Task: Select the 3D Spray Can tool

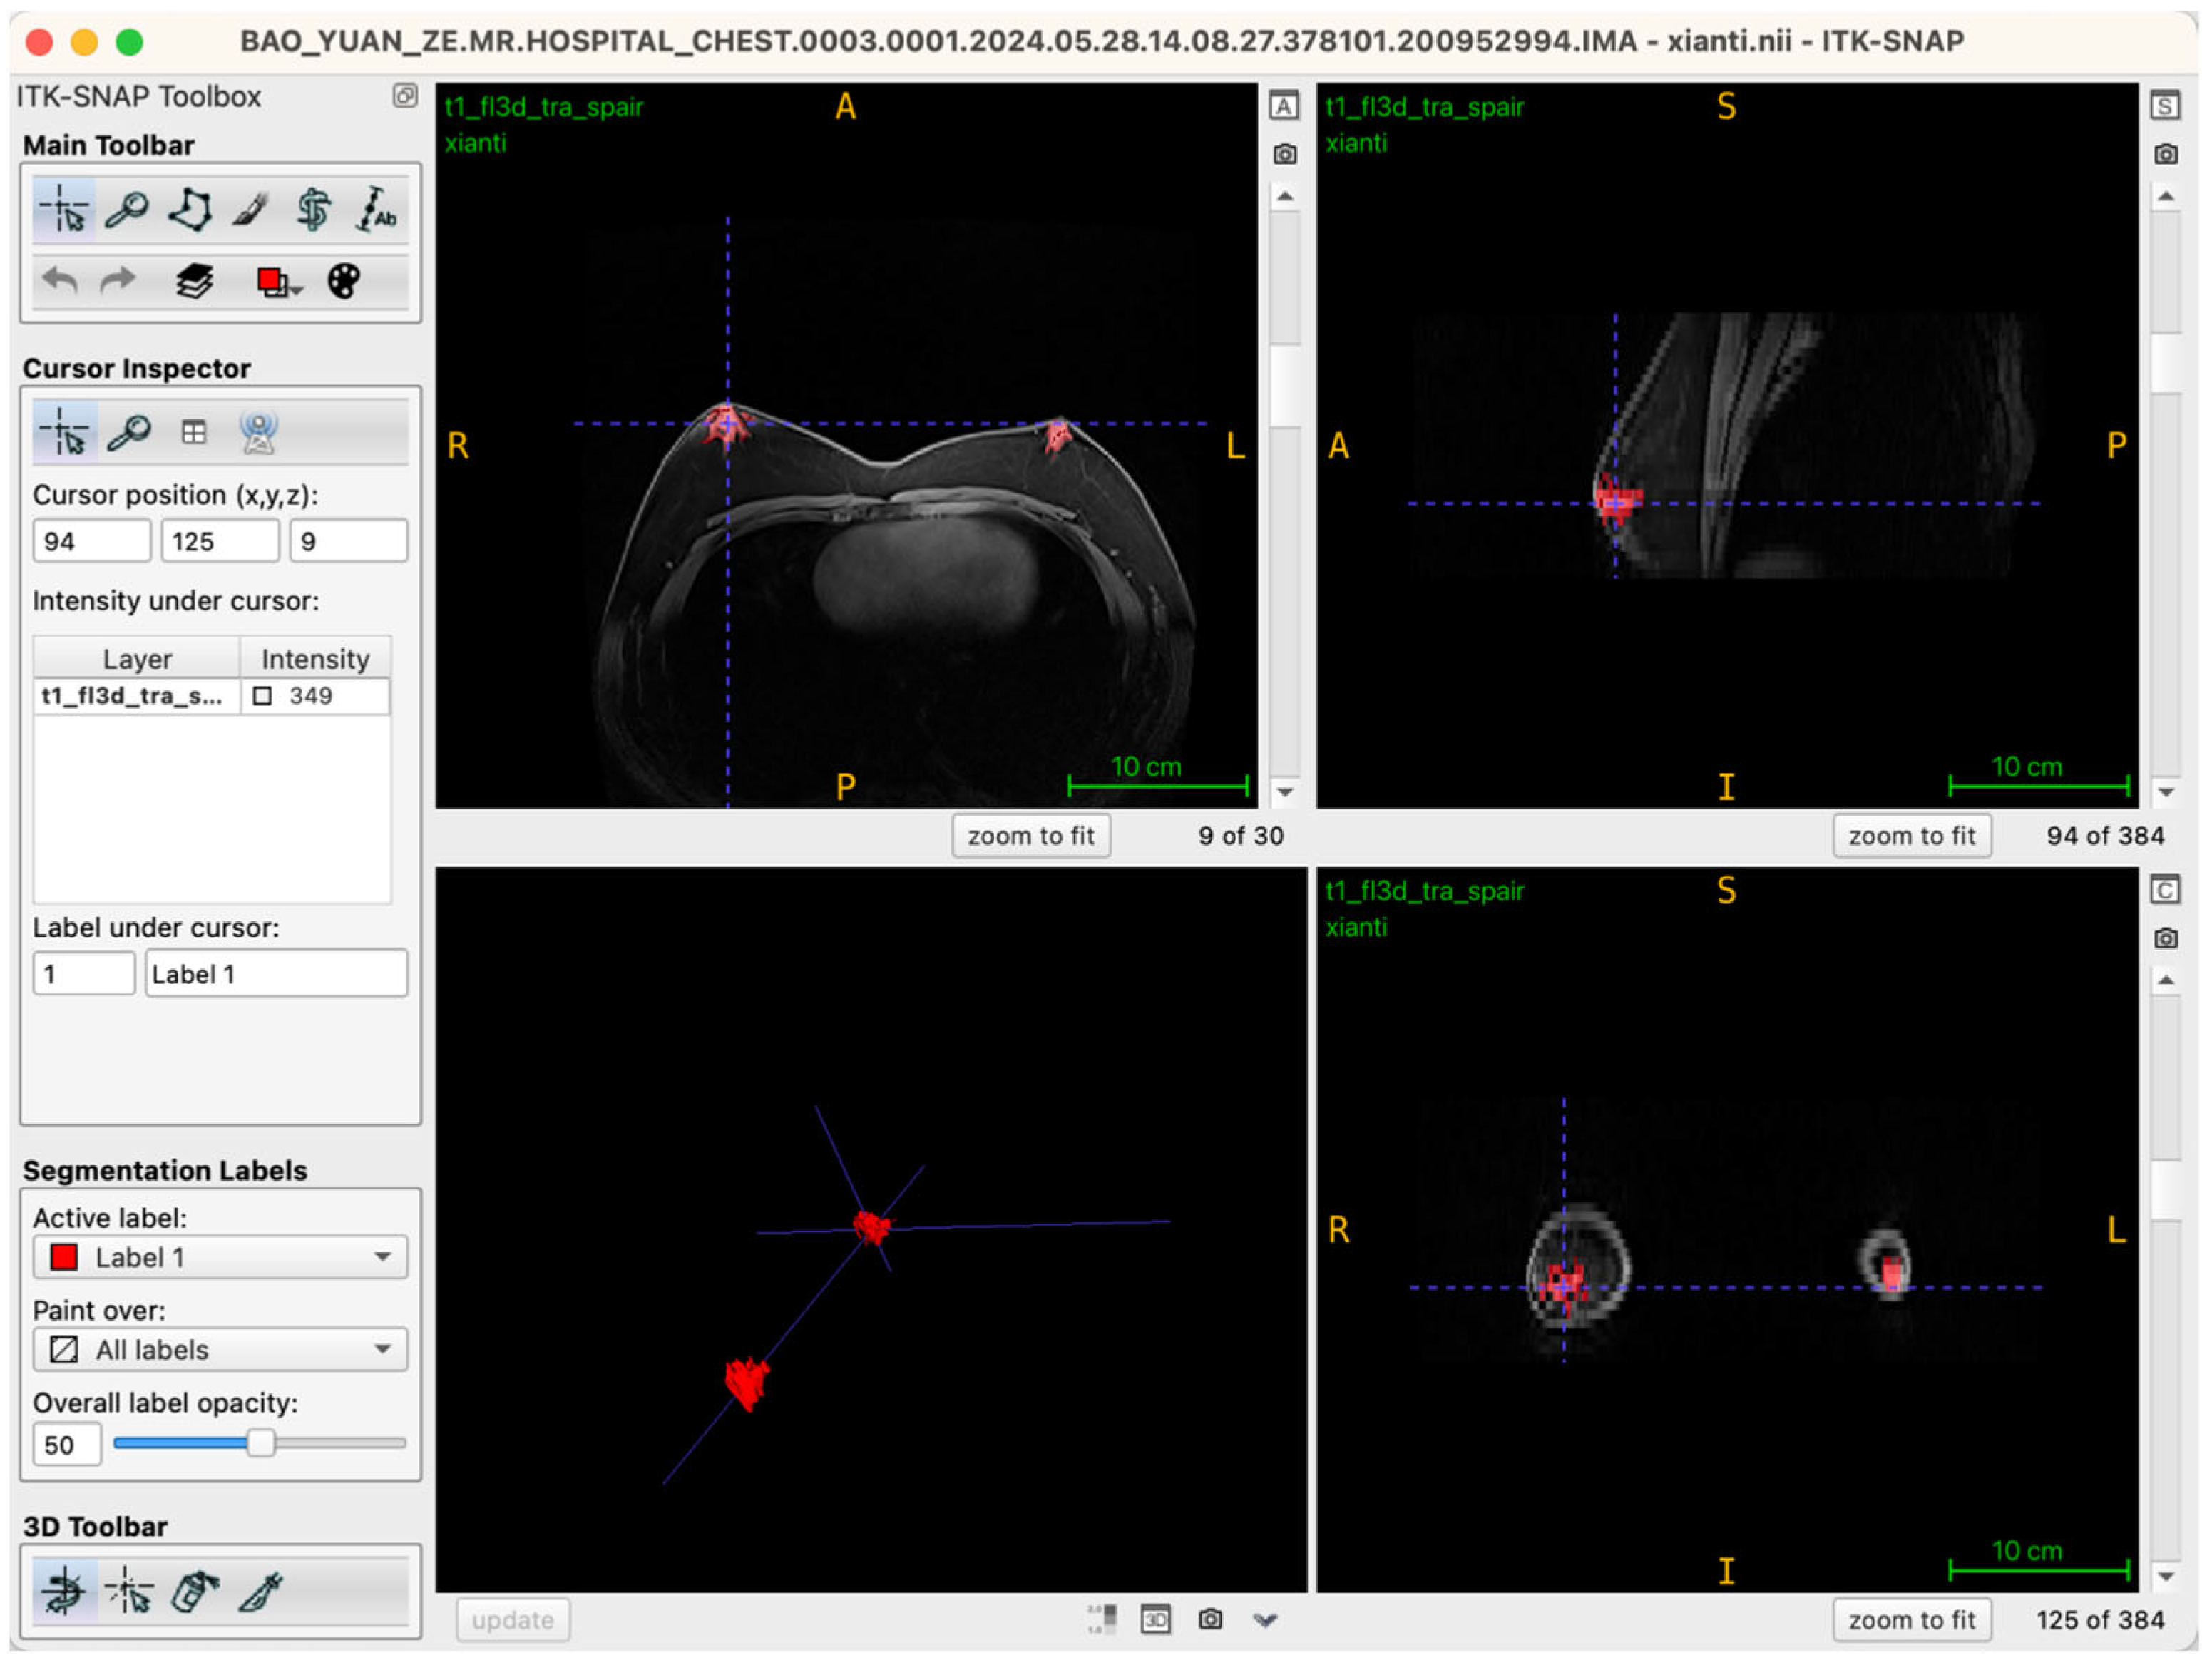Action: coord(194,1593)
